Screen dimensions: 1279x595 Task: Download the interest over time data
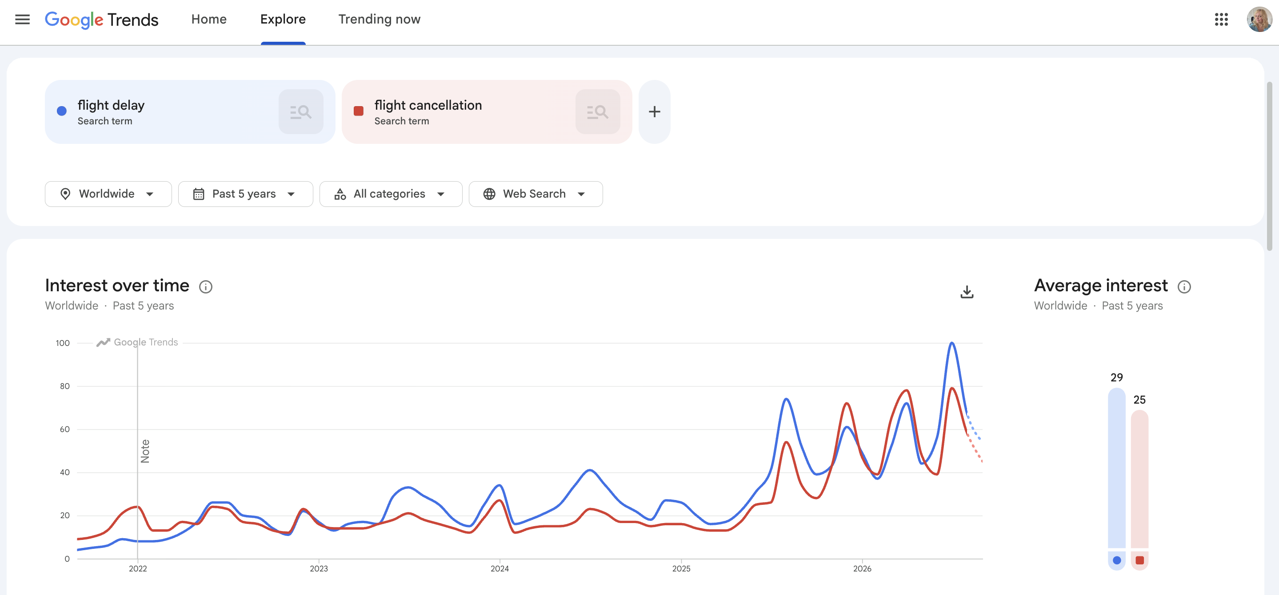point(967,292)
